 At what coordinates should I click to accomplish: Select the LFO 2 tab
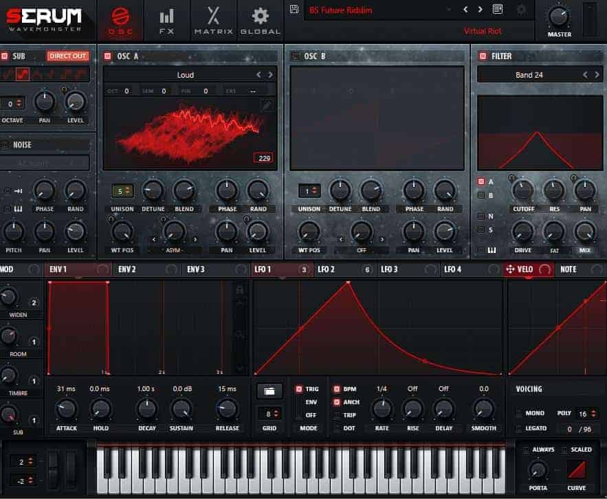coord(344,269)
